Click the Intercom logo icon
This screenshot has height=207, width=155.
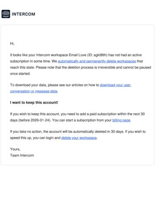click(x=6, y=14)
